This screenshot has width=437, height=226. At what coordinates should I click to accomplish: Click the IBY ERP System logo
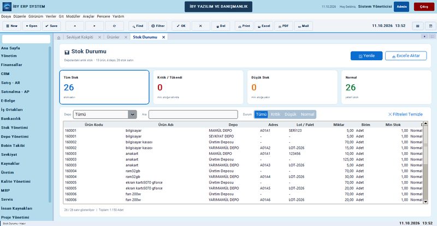[x=7, y=7]
